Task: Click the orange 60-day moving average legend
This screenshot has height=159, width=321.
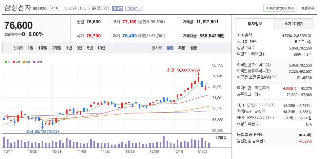Action: [26, 62]
